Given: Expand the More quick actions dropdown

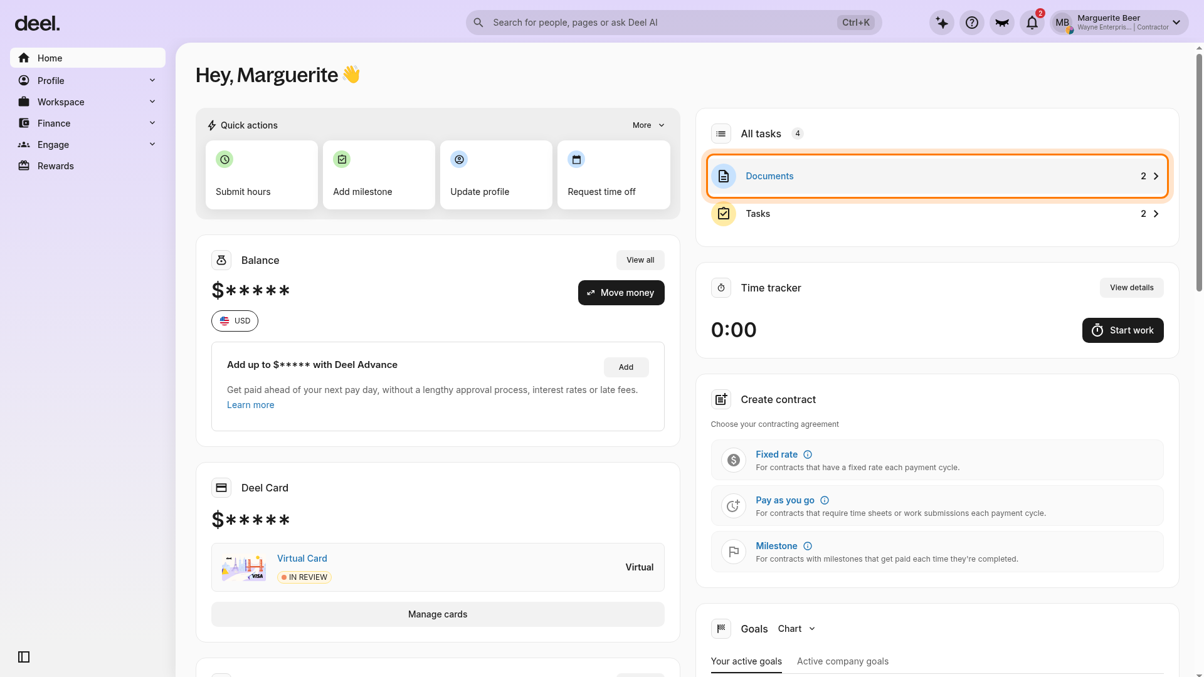Looking at the screenshot, I should (x=648, y=125).
